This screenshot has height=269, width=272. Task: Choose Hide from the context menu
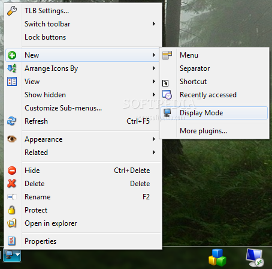tap(83, 171)
